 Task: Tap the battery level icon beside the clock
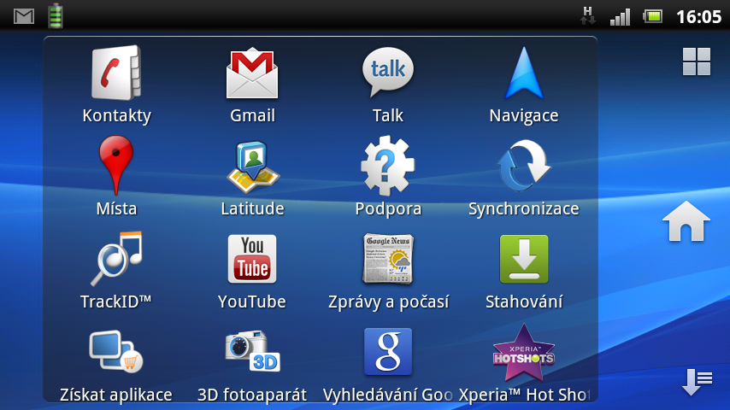click(653, 17)
